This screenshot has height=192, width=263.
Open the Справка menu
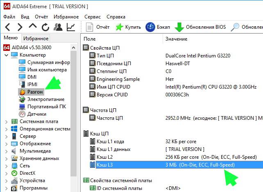pos(116,17)
